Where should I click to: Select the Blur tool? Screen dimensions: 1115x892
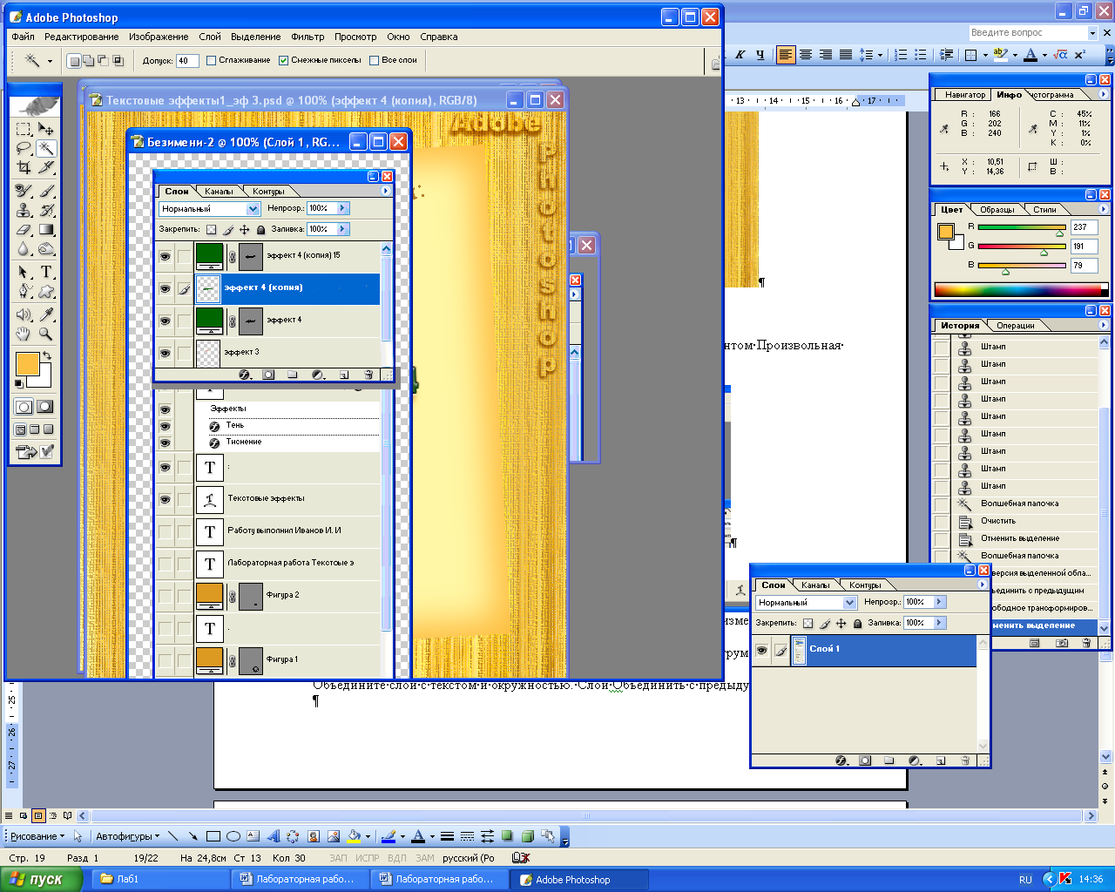tap(24, 250)
